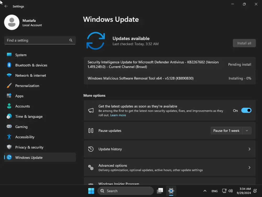
Task: Expand Update history with its chevron
Action: 249,149
